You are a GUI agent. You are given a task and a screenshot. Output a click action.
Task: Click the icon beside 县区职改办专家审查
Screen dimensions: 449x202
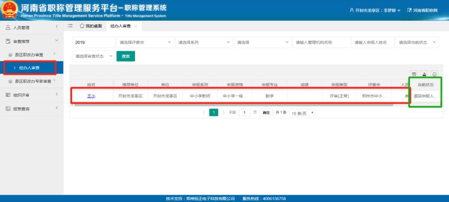pyautogui.click(x=10, y=82)
